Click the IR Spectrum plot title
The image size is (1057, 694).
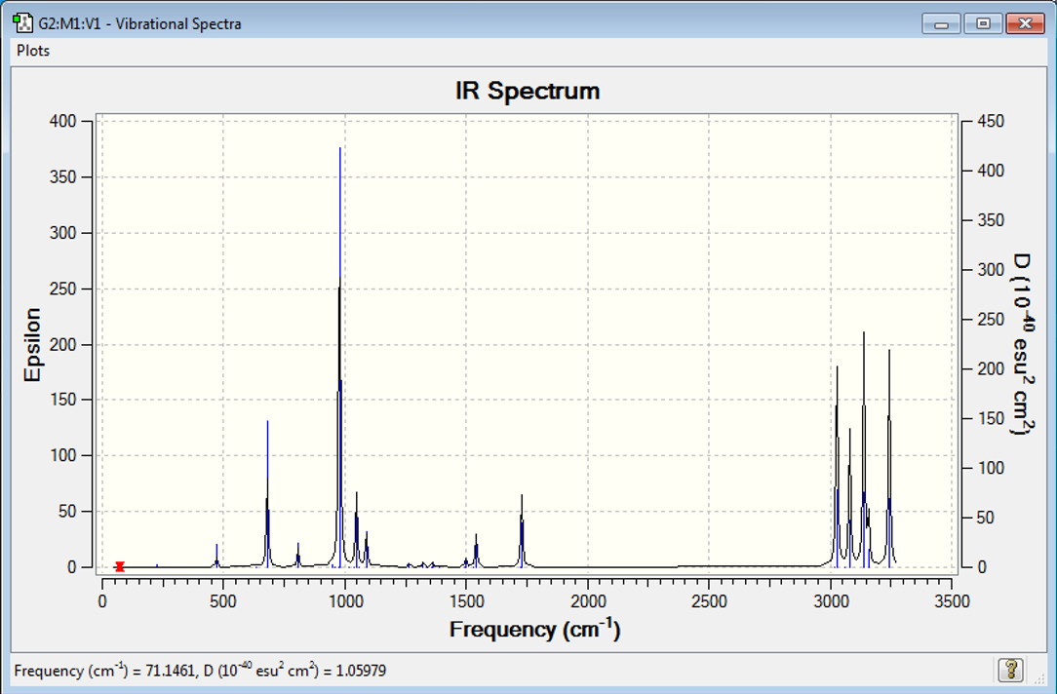point(528,91)
